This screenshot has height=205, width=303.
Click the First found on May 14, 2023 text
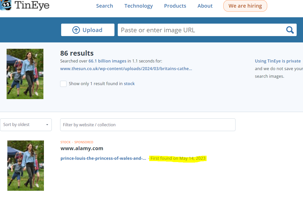click(x=178, y=159)
